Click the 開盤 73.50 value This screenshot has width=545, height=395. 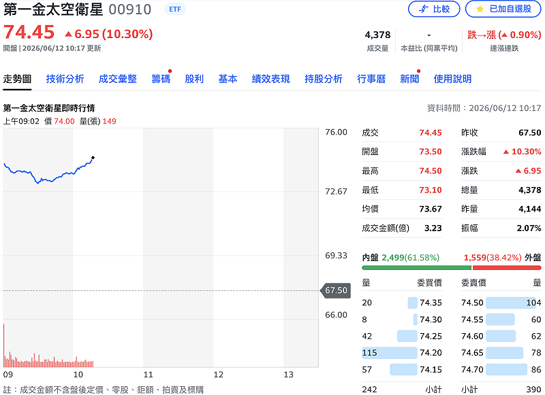click(x=431, y=152)
